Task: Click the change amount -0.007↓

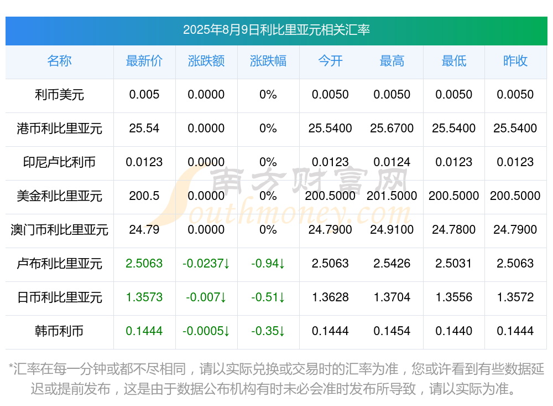Action: coord(206,297)
